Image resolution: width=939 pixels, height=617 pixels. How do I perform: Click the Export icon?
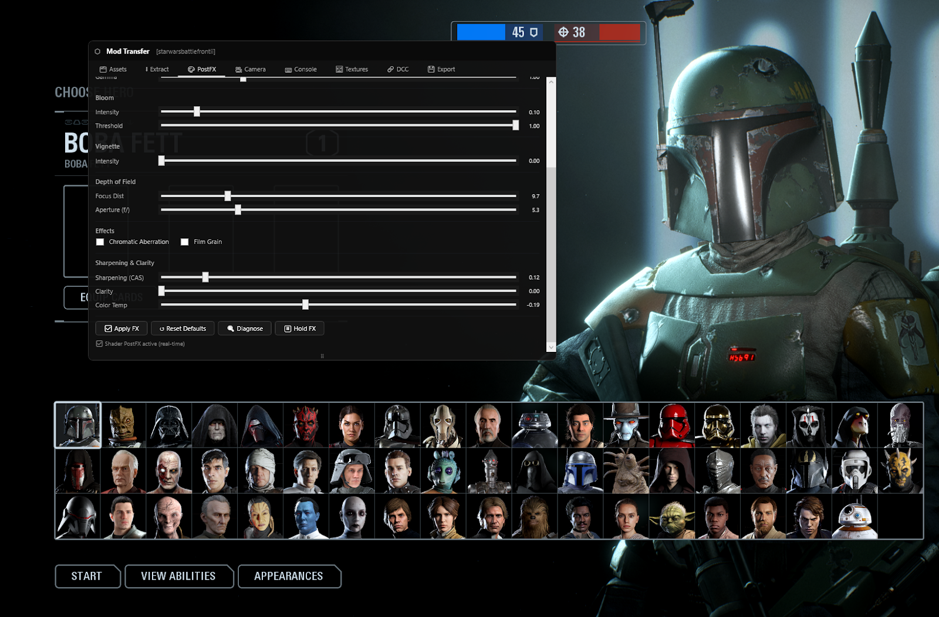(x=430, y=69)
